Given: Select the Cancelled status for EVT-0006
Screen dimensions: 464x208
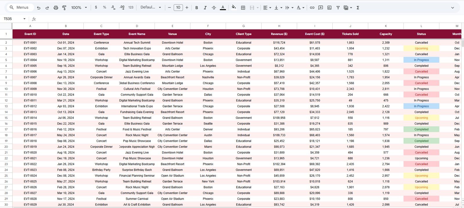Looking at the screenshot, I should pyautogui.click(x=421, y=72).
